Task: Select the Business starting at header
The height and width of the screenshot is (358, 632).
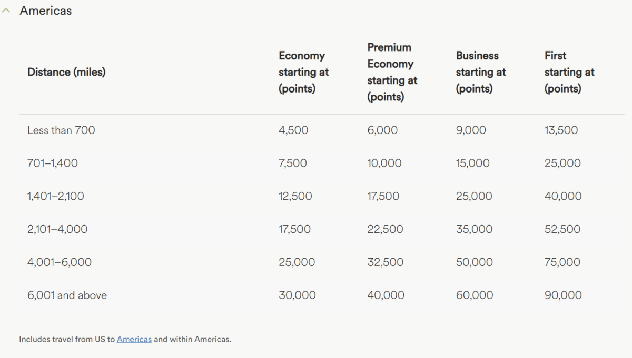Action: 481,72
